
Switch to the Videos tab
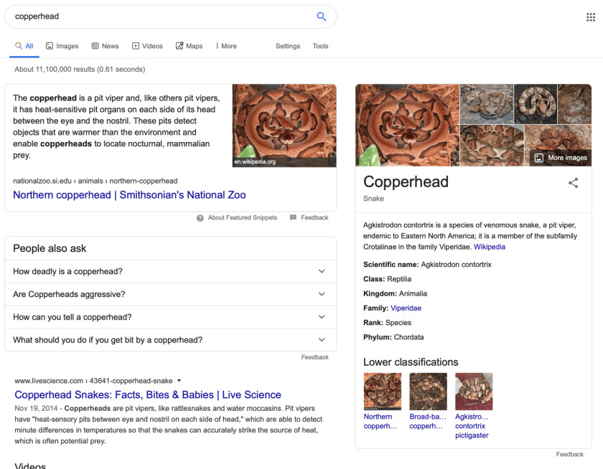point(147,46)
